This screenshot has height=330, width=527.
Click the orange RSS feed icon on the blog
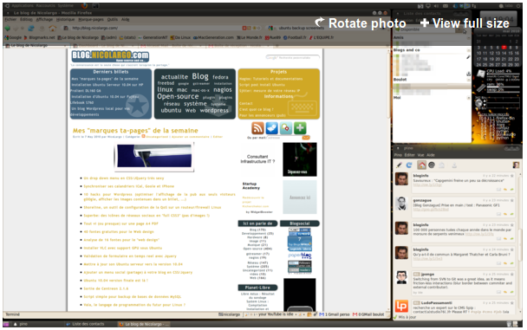tap(257, 128)
